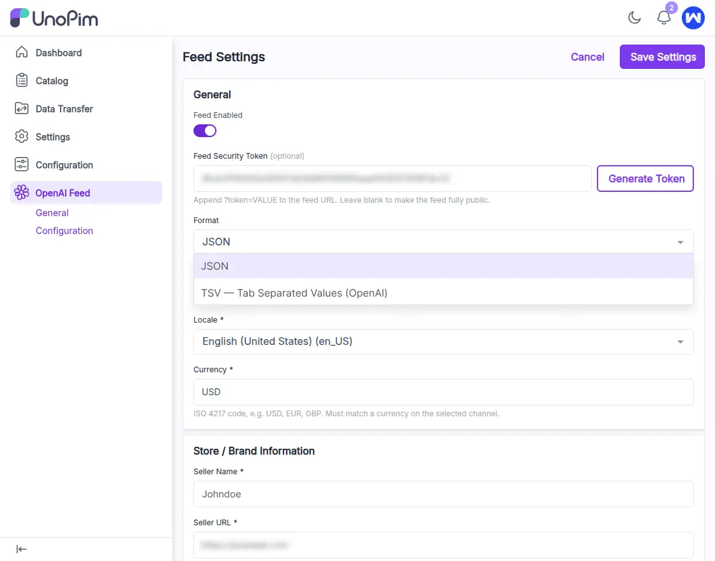Image resolution: width=715 pixels, height=561 pixels.
Task: Open the Configuration sidebar item
Action: 64,164
